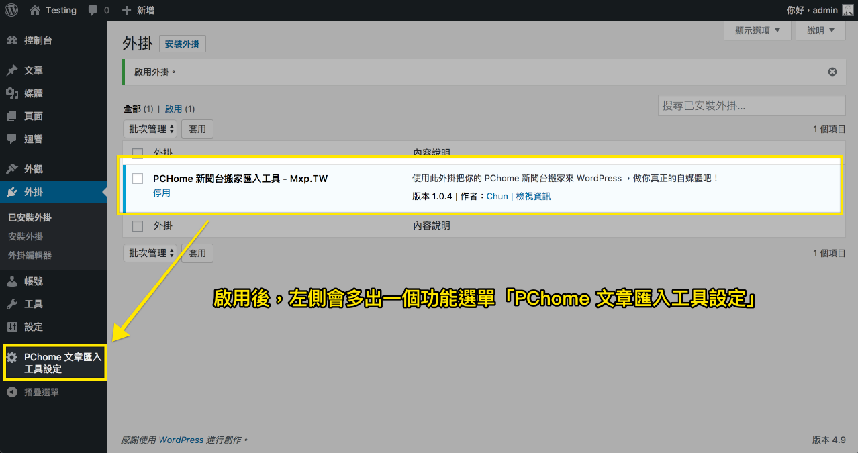This screenshot has width=858, height=453.
Task: Click the bottom 套用 apply button
Action: [197, 253]
